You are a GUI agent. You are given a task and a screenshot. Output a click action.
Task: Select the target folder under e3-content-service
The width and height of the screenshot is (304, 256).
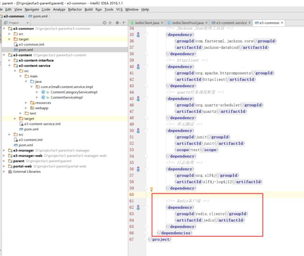[29, 119]
